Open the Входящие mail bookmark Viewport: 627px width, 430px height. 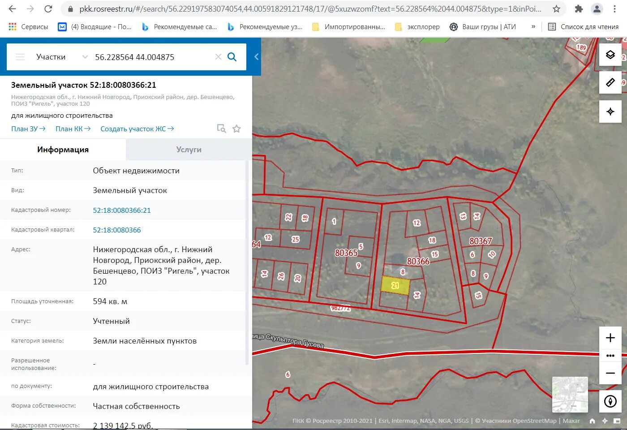[95, 27]
